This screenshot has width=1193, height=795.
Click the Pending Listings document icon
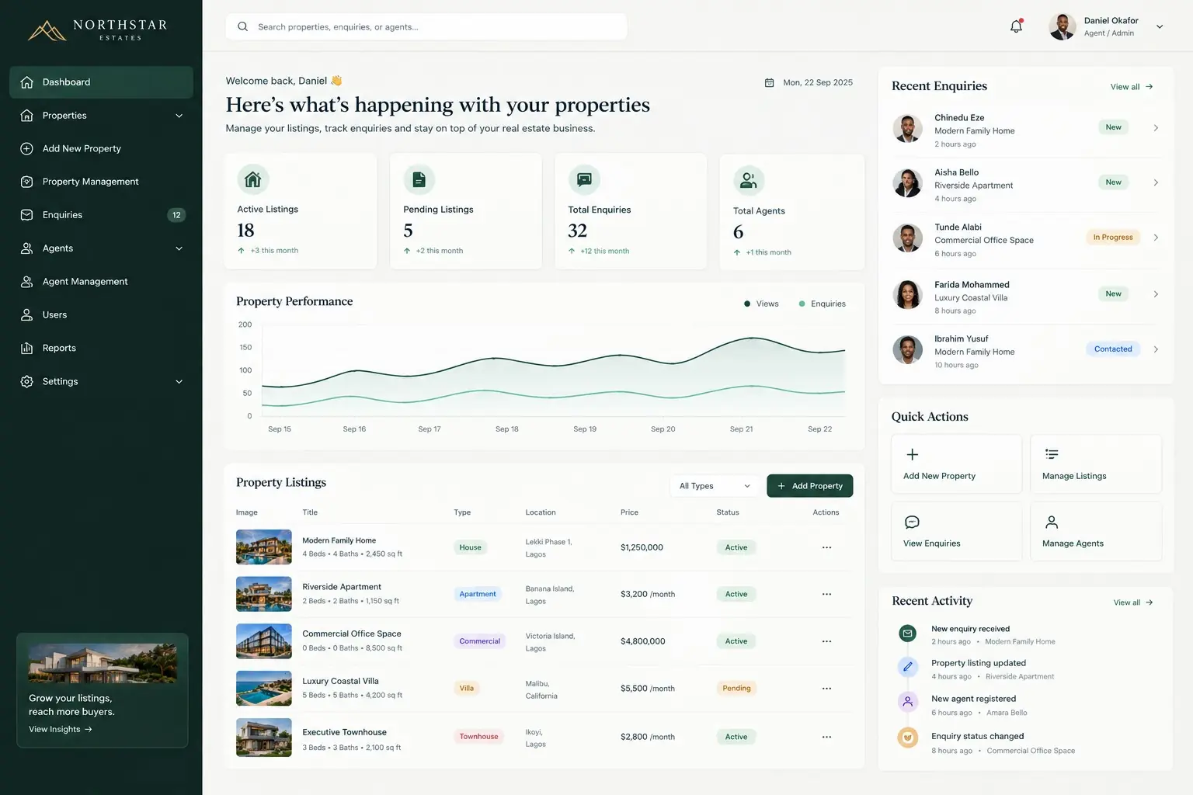coord(419,179)
